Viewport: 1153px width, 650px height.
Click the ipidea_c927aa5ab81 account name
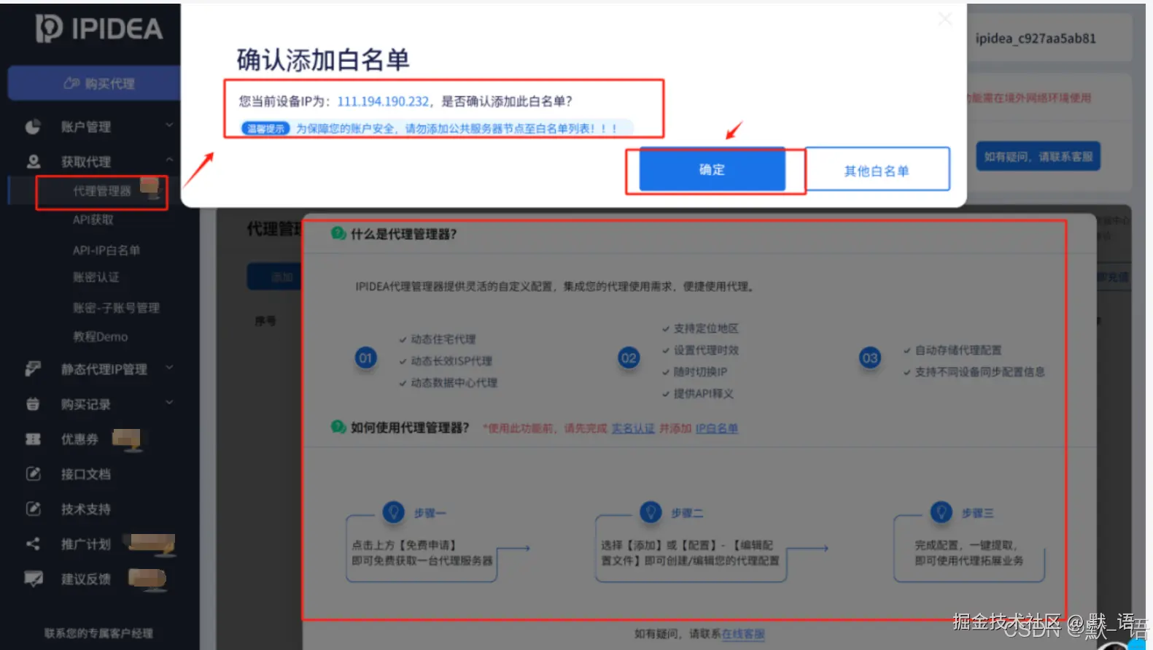tap(1036, 39)
